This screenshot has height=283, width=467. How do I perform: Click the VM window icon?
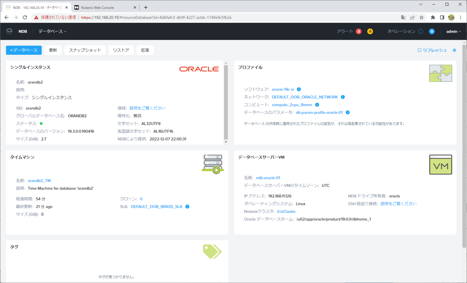click(441, 164)
